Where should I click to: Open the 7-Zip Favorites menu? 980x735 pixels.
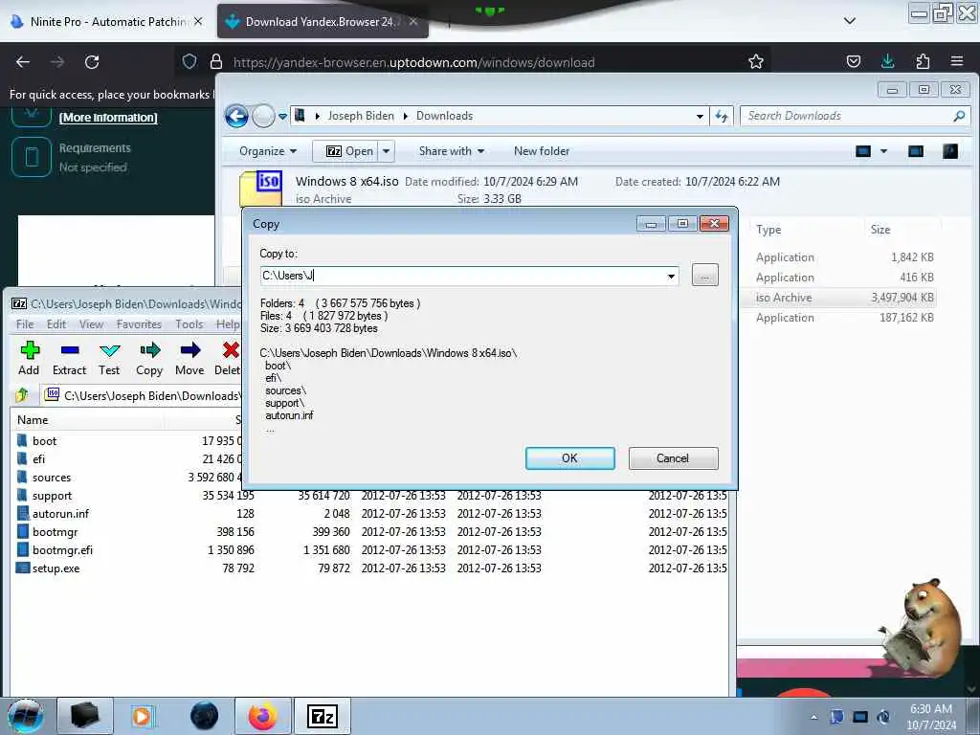pos(139,324)
